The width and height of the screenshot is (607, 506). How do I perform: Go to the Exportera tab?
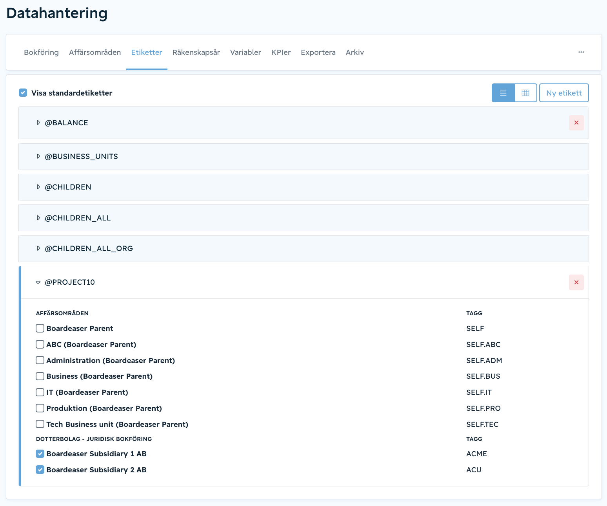[x=318, y=52]
